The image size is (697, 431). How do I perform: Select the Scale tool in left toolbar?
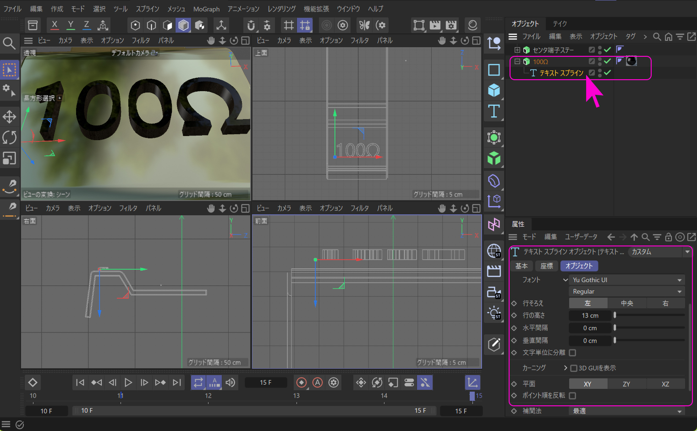(x=9, y=158)
